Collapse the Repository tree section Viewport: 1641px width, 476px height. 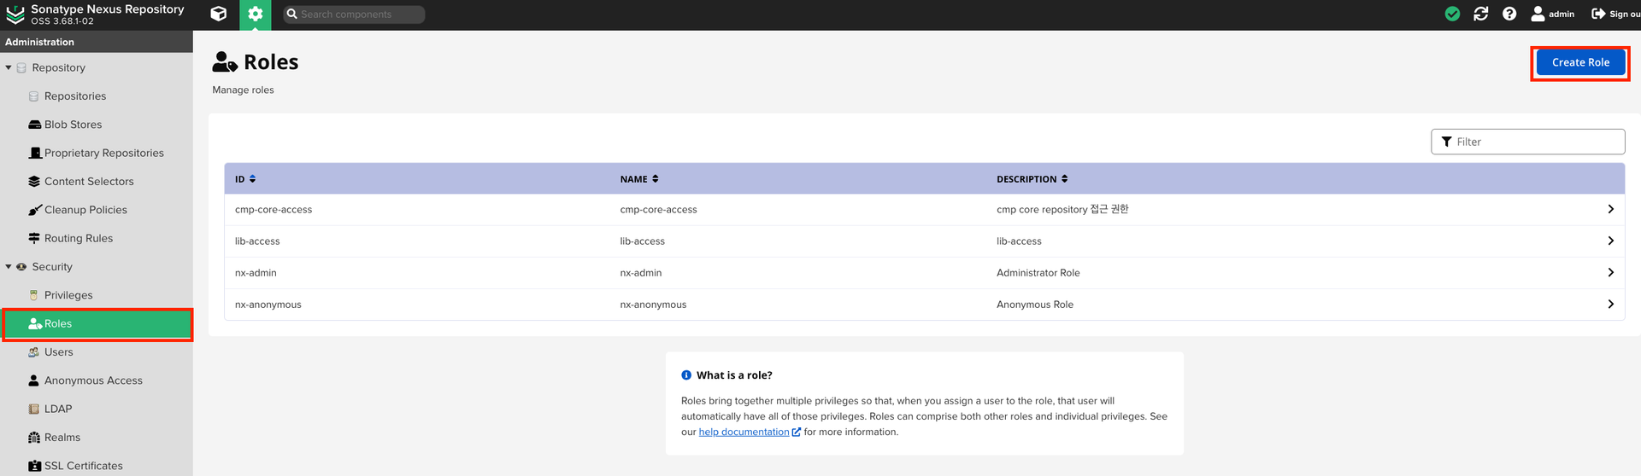9,67
